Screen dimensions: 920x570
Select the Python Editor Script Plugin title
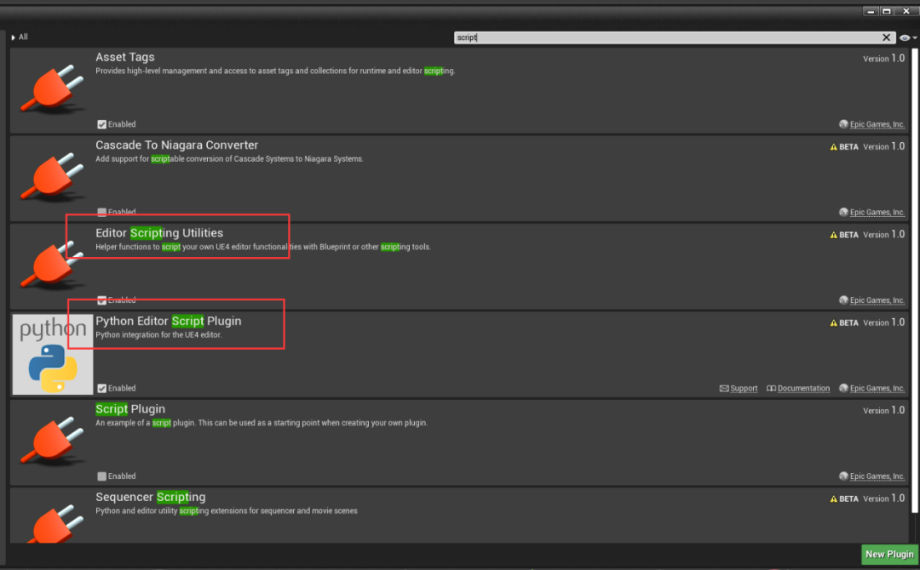[169, 321]
